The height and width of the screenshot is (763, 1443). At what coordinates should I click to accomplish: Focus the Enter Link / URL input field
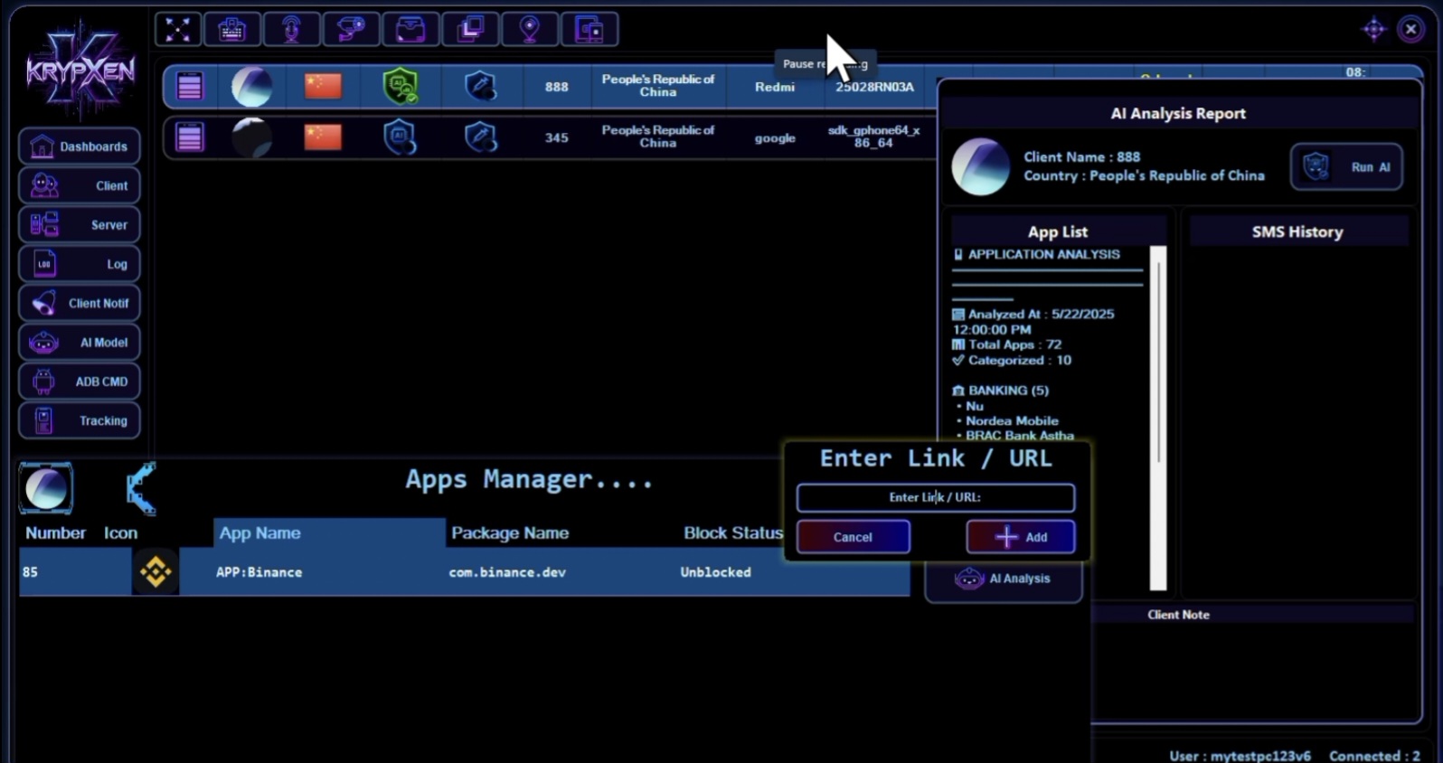tap(935, 497)
